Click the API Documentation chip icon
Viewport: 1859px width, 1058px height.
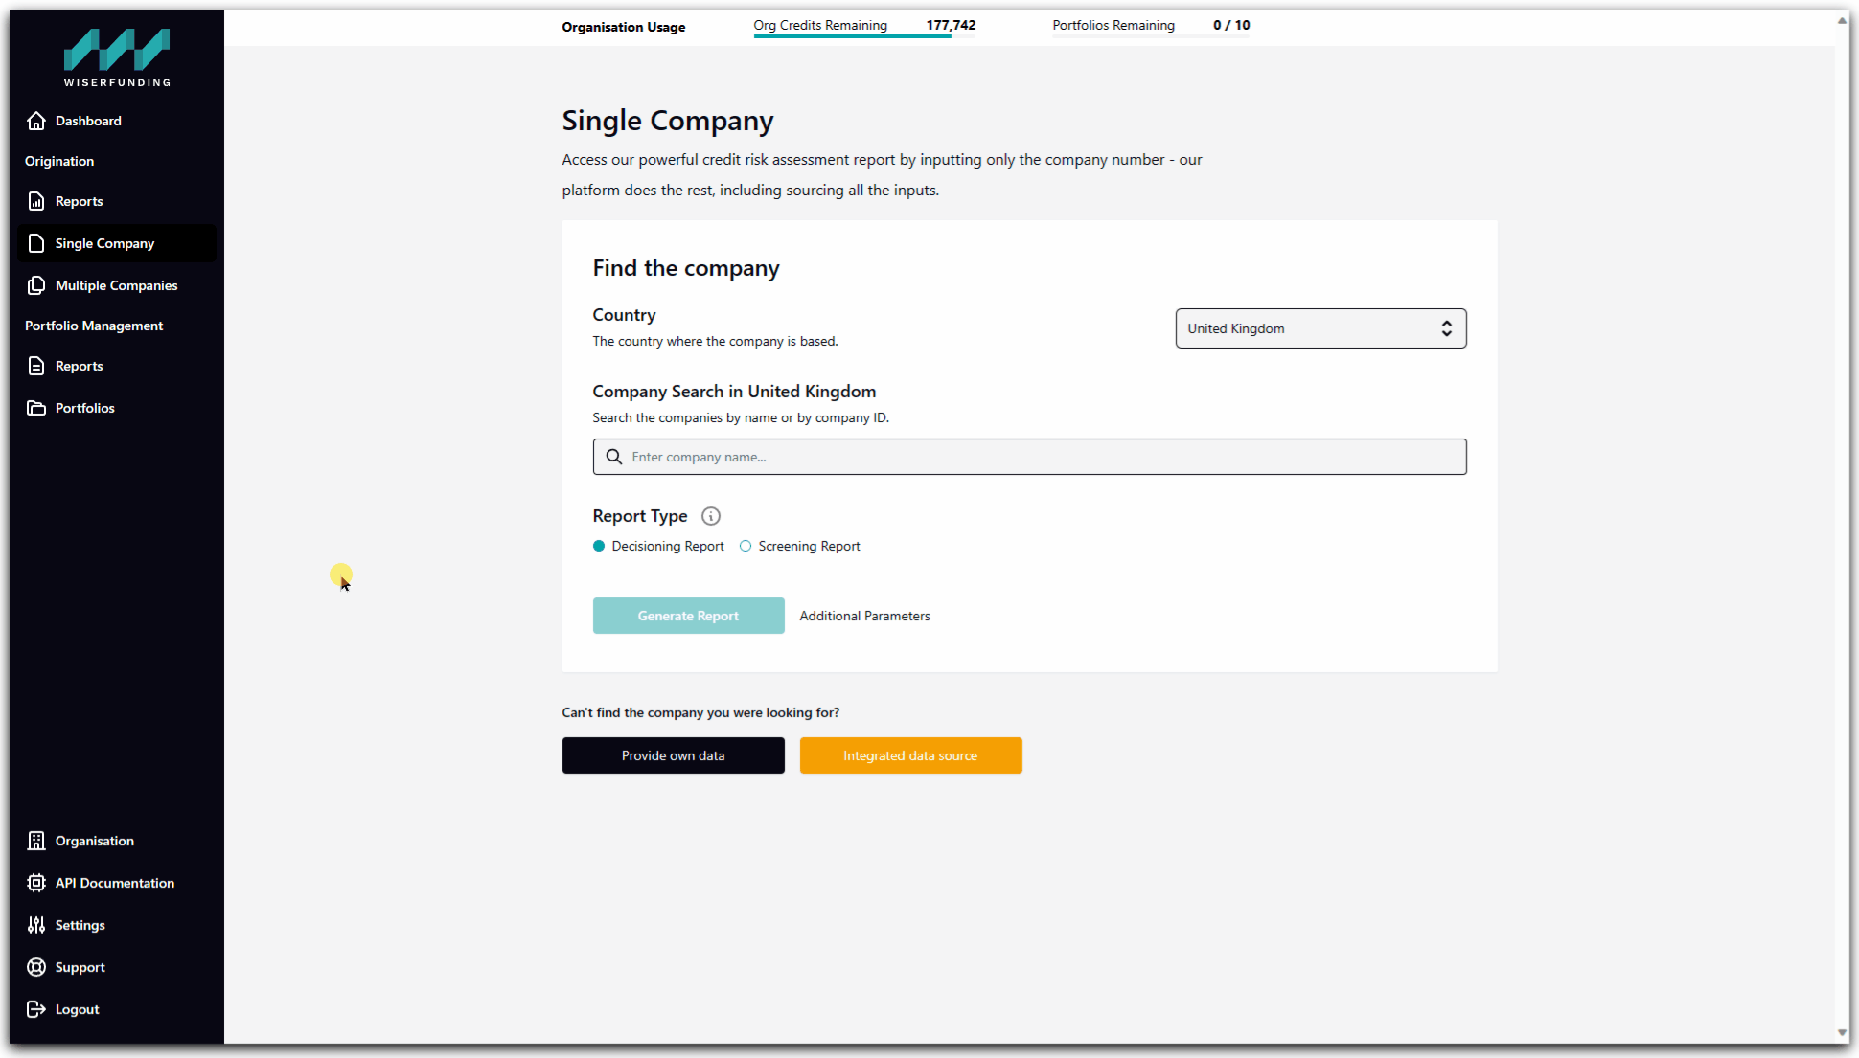[36, 883]
